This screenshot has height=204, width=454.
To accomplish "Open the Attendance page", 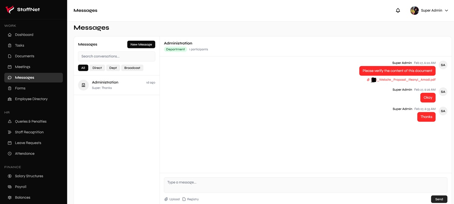I will (25, 154).
